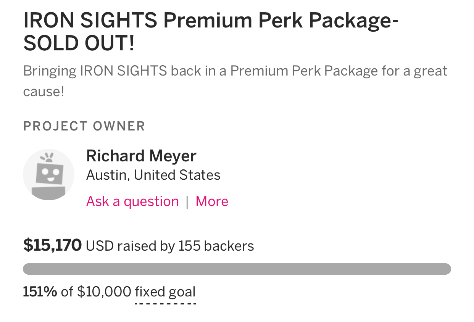
Task: Click the grey funding progress bar
Action: tap(237, 269)
